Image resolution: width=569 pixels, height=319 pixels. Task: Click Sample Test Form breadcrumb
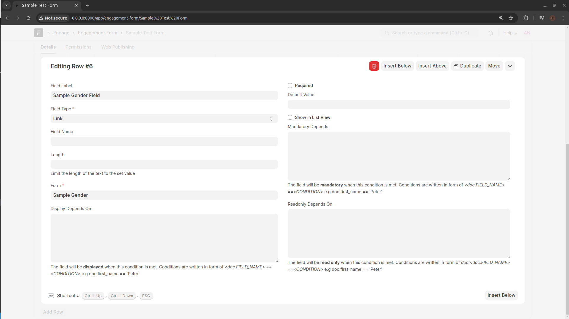[145, 33]
